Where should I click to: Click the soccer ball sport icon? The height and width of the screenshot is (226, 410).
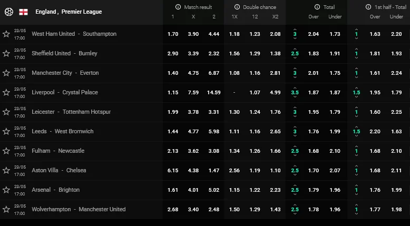[8, 12]
